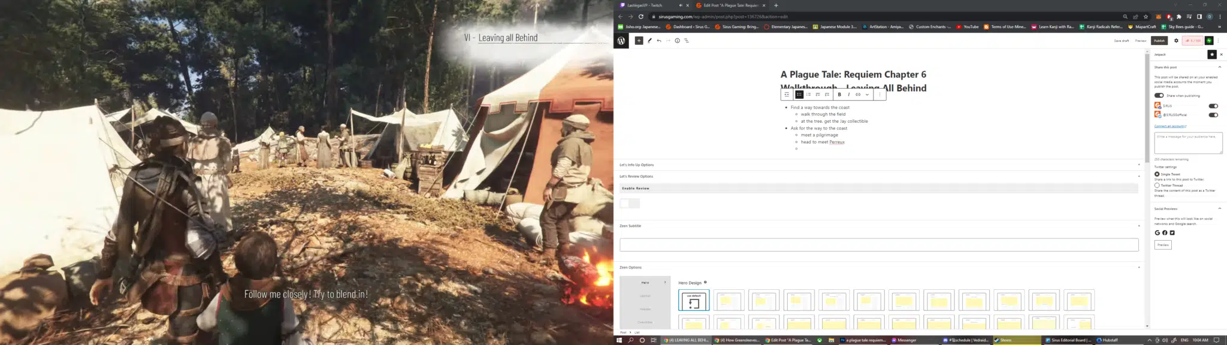Select the Twitter Thread radio option
This screenshot has height=345, width=1227.
click(1157, 186)
